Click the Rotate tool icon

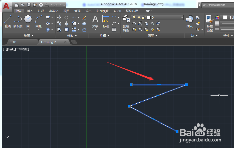66,17
